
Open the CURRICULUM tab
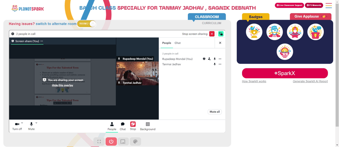[x=212, y=23]
